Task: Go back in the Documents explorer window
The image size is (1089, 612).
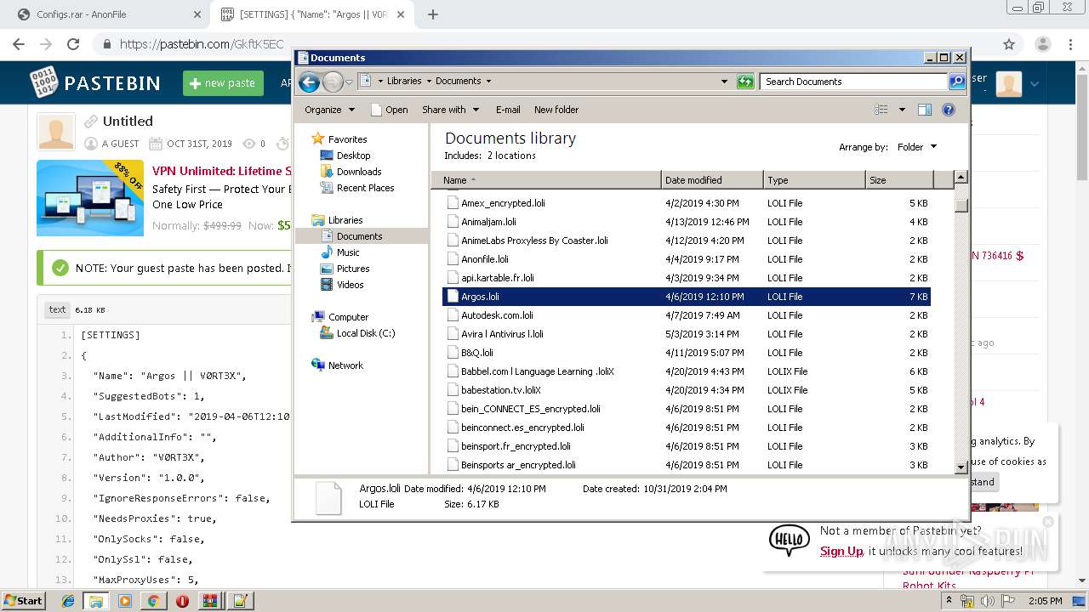Action: coord(310,82)
